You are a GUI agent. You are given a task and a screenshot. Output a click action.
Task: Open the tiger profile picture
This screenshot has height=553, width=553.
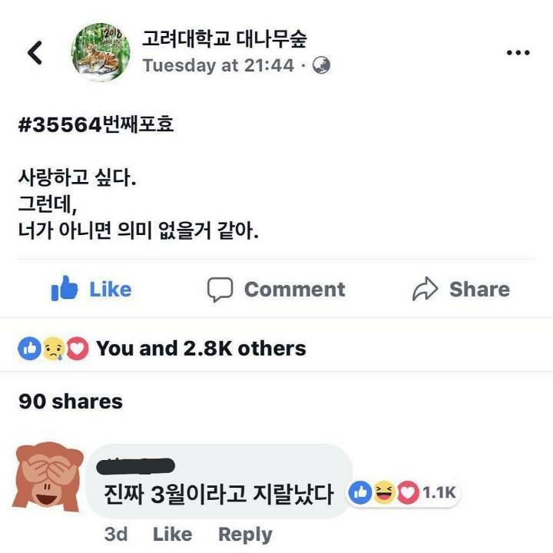coord(101,52)
